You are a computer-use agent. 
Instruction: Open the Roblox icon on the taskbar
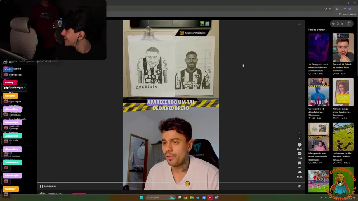(204, 198)
